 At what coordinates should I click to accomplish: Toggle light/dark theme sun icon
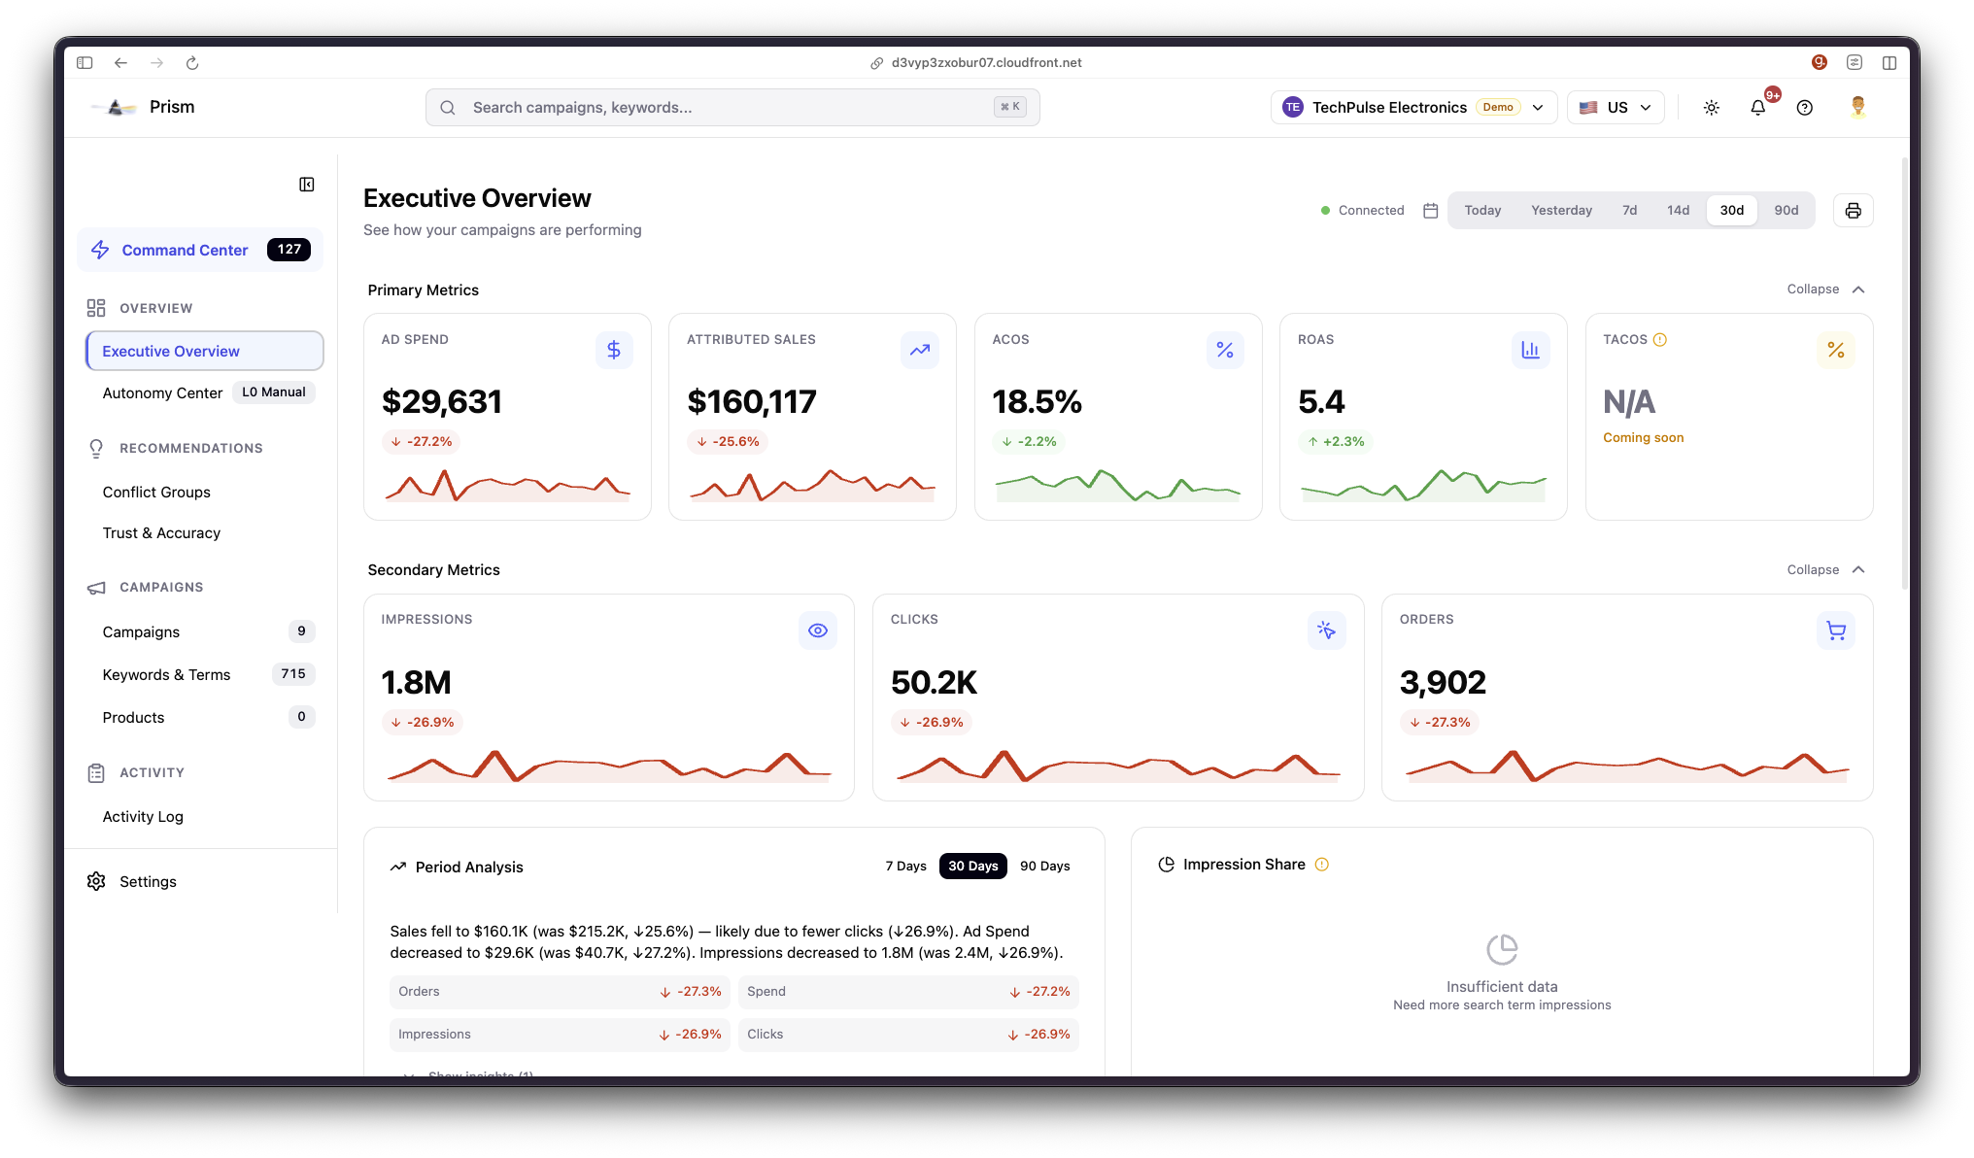[x=1711, y=108]
